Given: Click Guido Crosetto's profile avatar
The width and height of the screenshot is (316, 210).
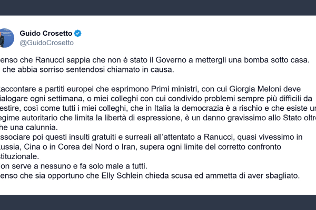Looking at the screenshot, I should [x=7, y=38].
